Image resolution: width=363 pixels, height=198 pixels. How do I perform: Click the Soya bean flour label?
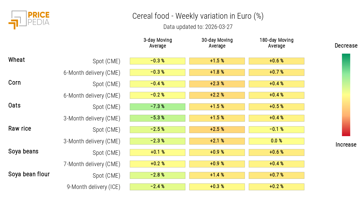(29, 174)
